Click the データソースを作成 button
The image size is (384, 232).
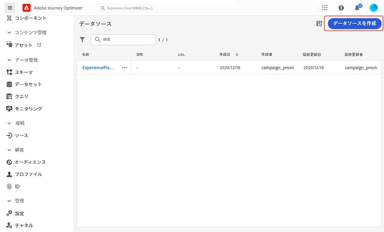pos(354,24)
